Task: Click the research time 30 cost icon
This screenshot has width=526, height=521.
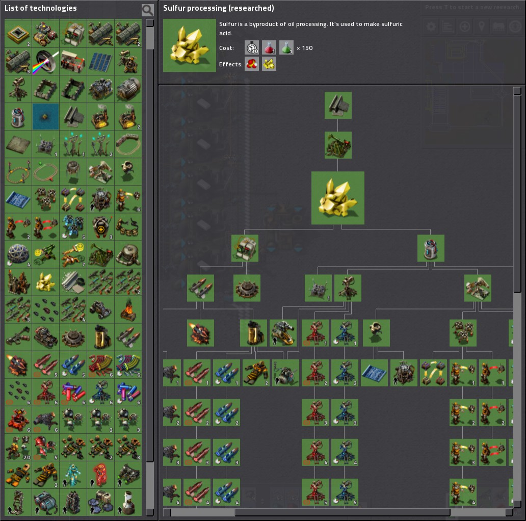Action: pyautogui.click(x=252, y=47)
